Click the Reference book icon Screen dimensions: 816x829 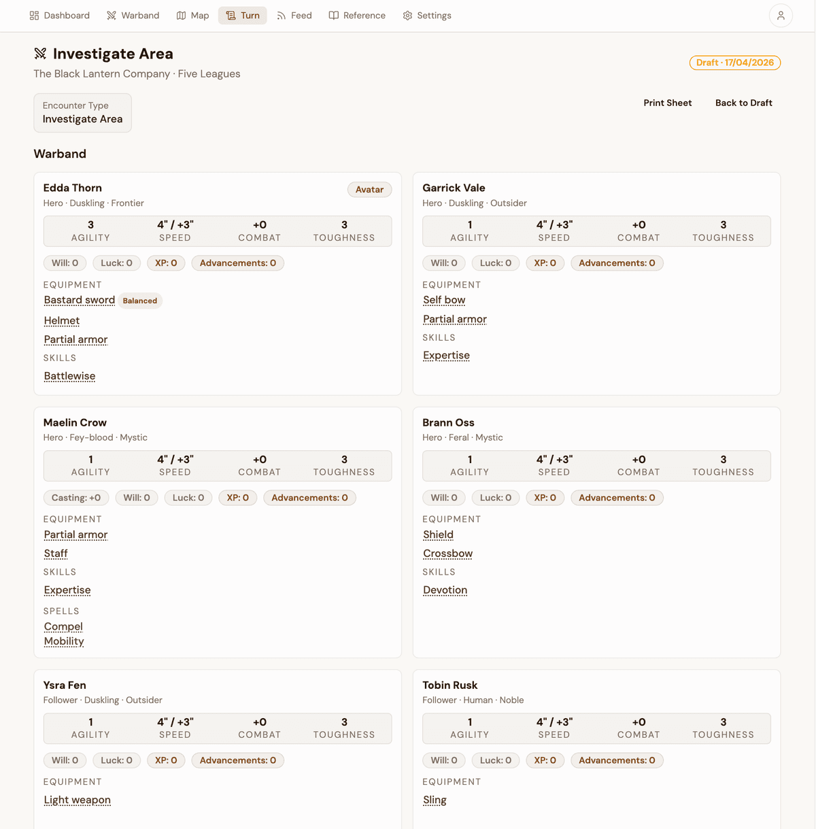334,16
